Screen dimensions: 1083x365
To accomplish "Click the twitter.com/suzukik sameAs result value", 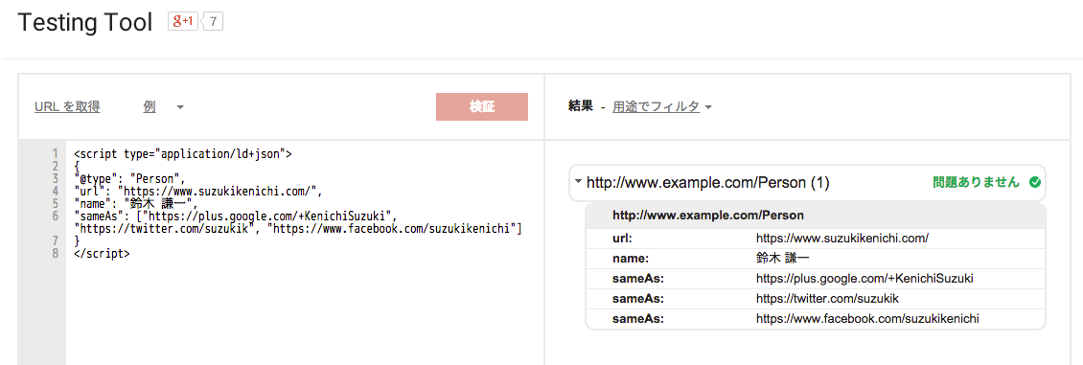I will coord(827,298).
